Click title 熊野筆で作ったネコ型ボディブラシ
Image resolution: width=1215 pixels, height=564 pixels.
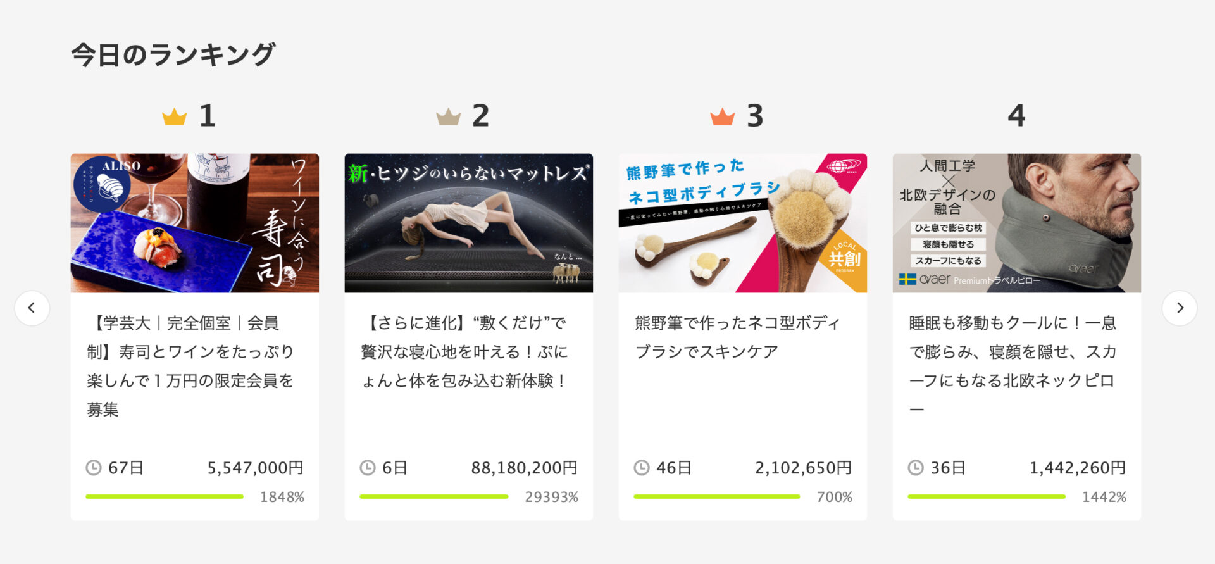coord(738,337)
